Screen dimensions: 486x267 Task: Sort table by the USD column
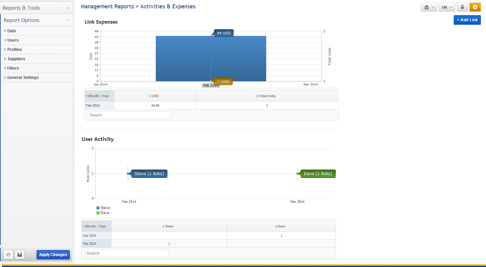[155, 96]
